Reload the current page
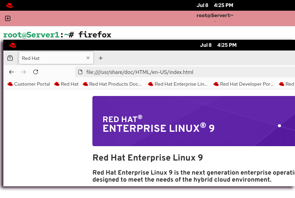 [x=36, y=72]
